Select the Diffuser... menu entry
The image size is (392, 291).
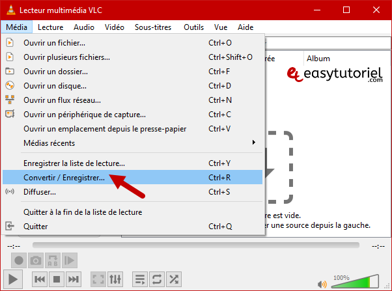point(132,192)
